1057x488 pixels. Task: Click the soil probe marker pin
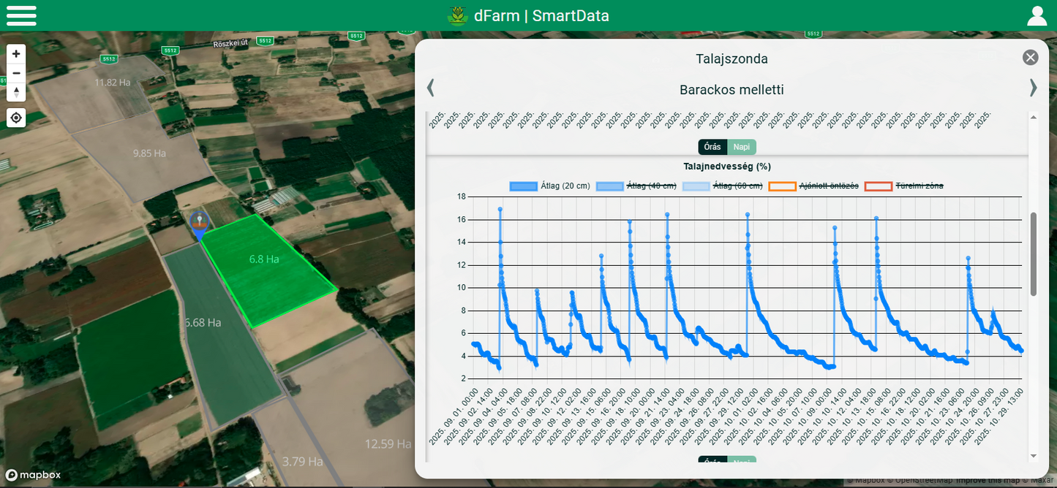[198, 222]
